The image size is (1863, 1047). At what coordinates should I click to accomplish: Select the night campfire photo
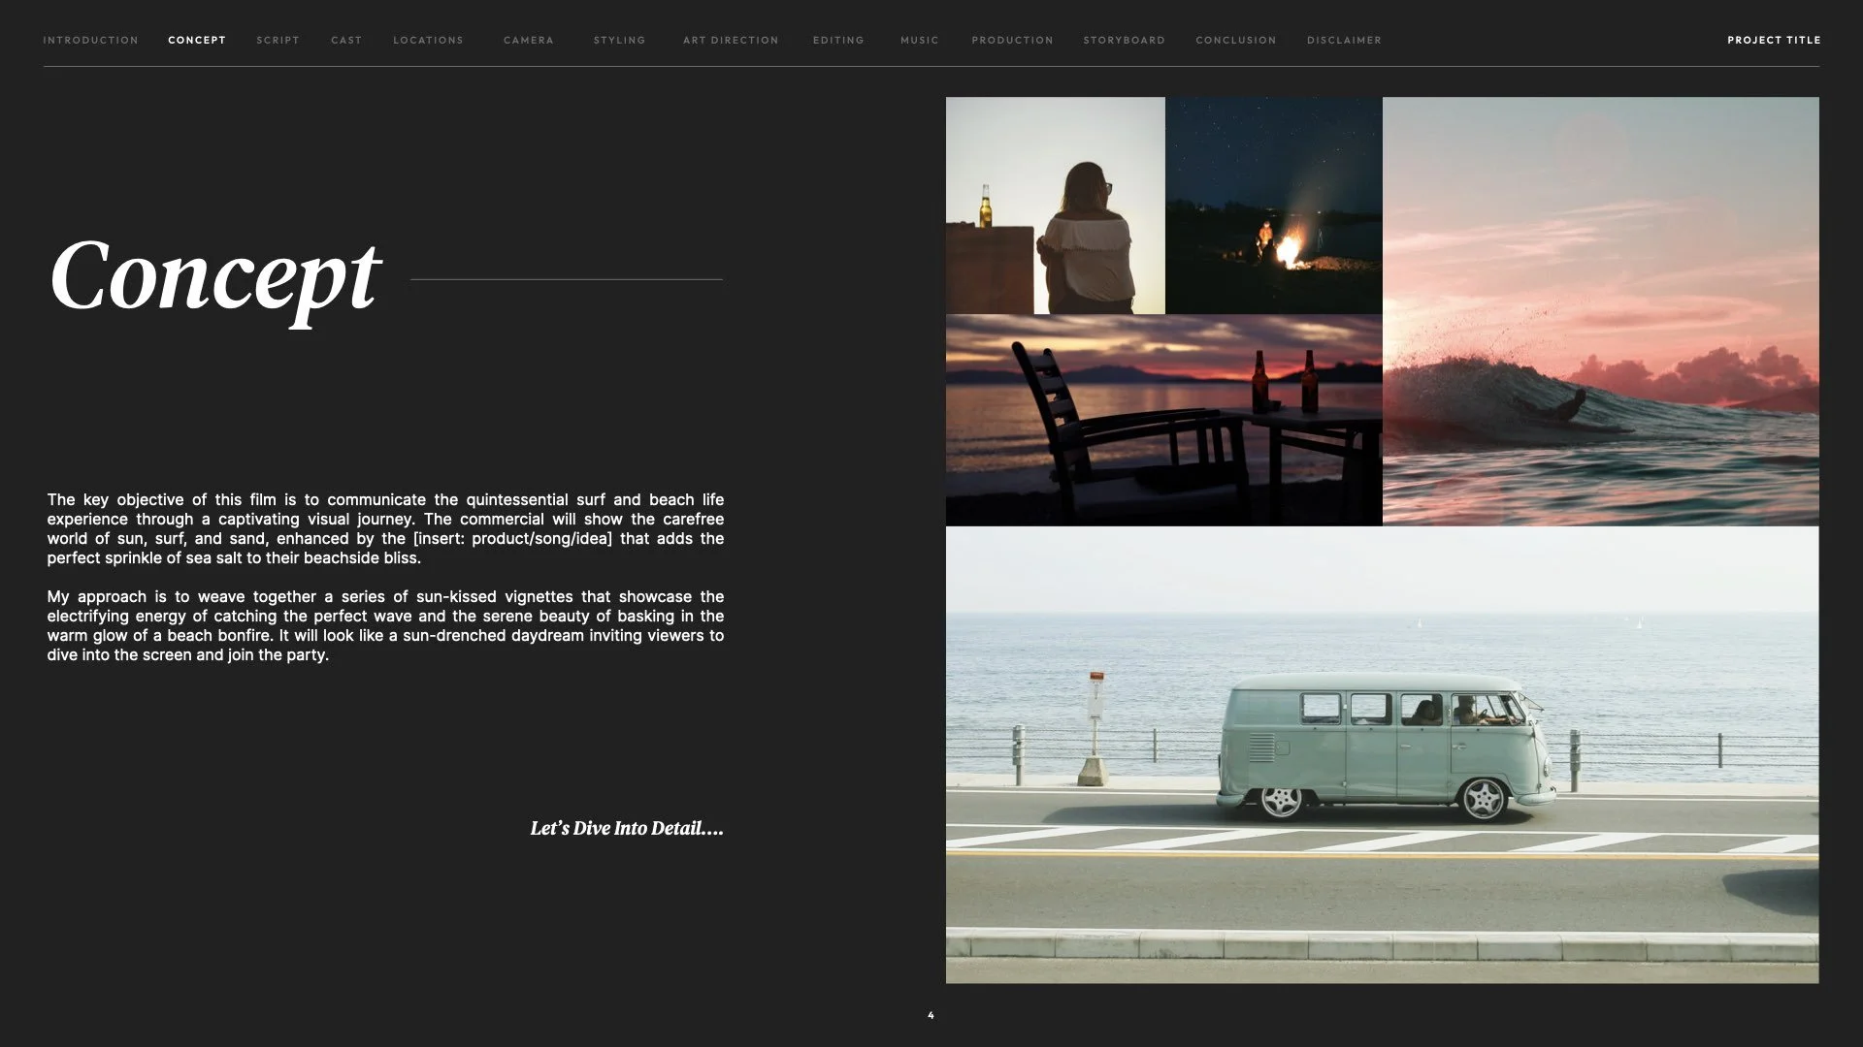1273,206
